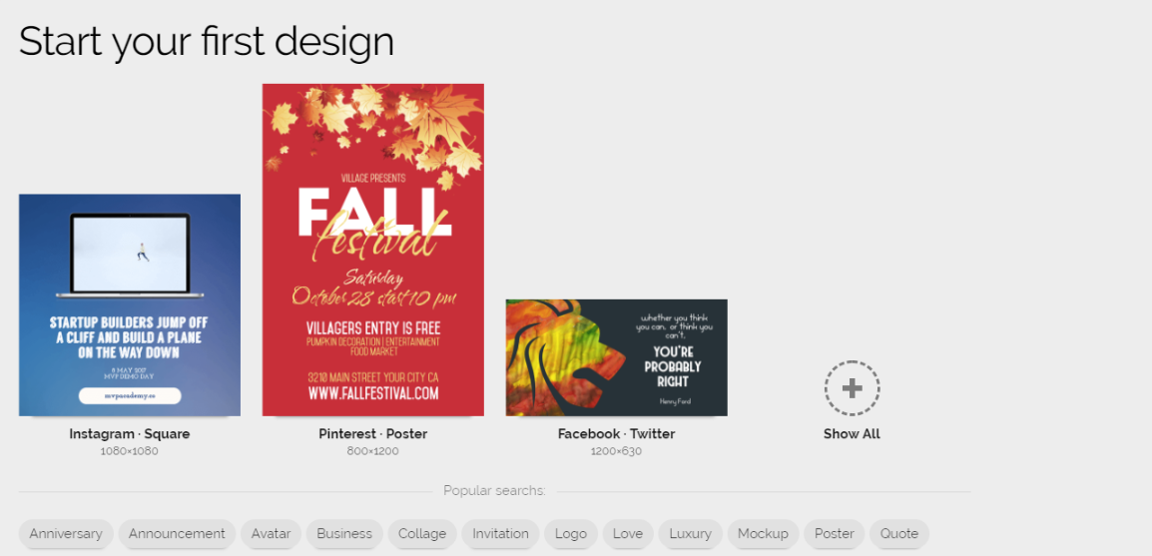The image size is (1152, 556).
Task: Select the Fall Festival Pinterest poster template
Action: pyautogui.click(x=373, y=250)
